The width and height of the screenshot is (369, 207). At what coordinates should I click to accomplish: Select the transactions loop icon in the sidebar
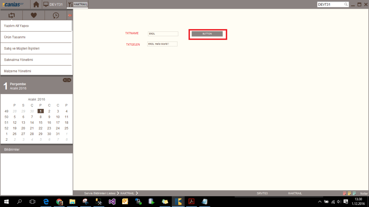point(11,15)
